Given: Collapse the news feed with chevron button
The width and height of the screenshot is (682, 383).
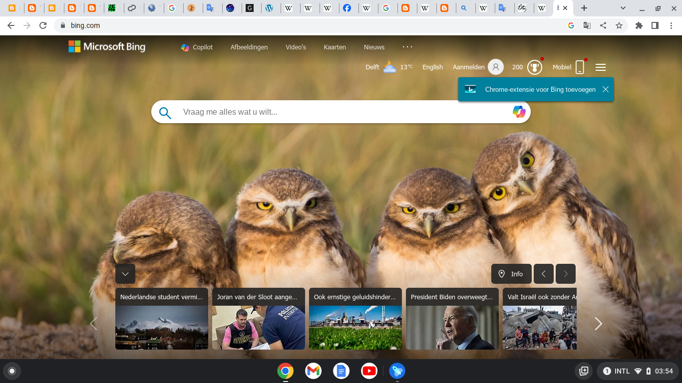Looking at the screenshot, I should 125,274.
